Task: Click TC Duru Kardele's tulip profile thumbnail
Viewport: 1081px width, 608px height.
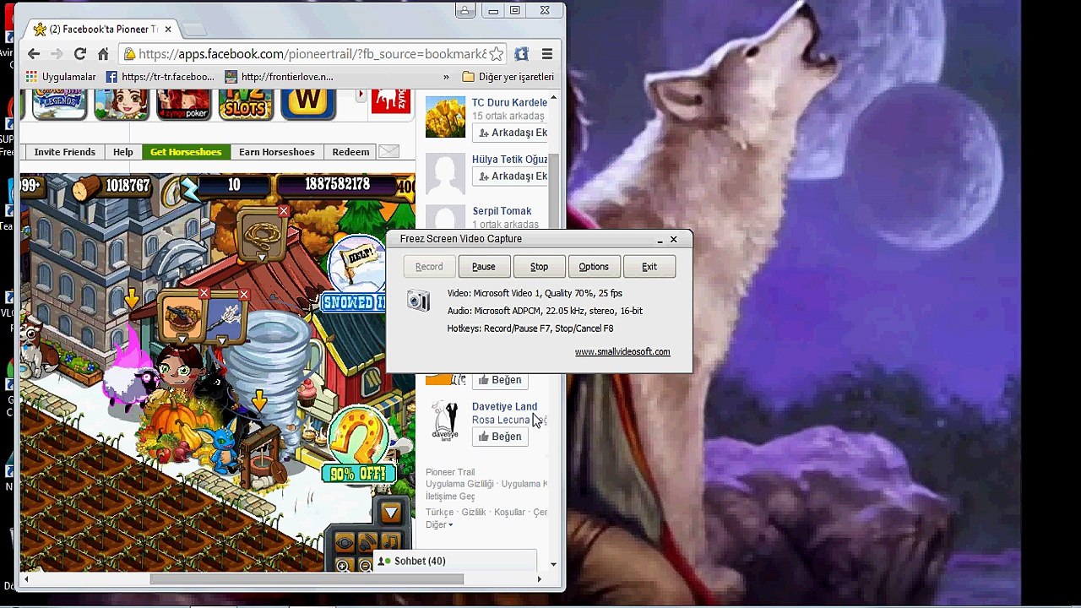Action: 445,118
